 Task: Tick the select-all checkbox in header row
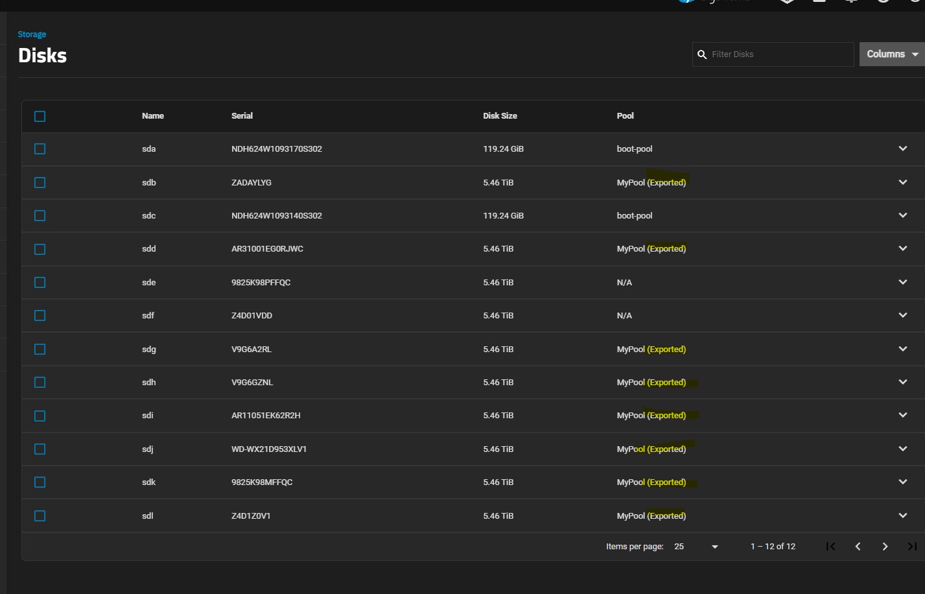[40, 117]
